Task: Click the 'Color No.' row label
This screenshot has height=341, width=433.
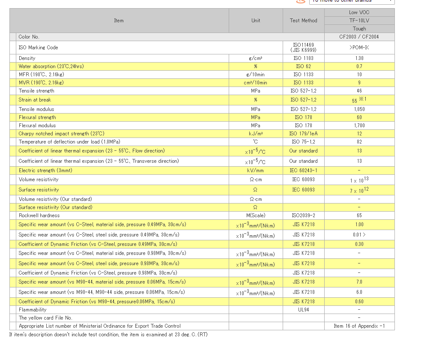Action: 29,37
